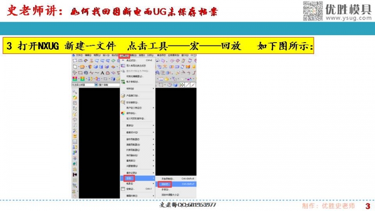Click the www.ysug.com website text

[348, 18]
